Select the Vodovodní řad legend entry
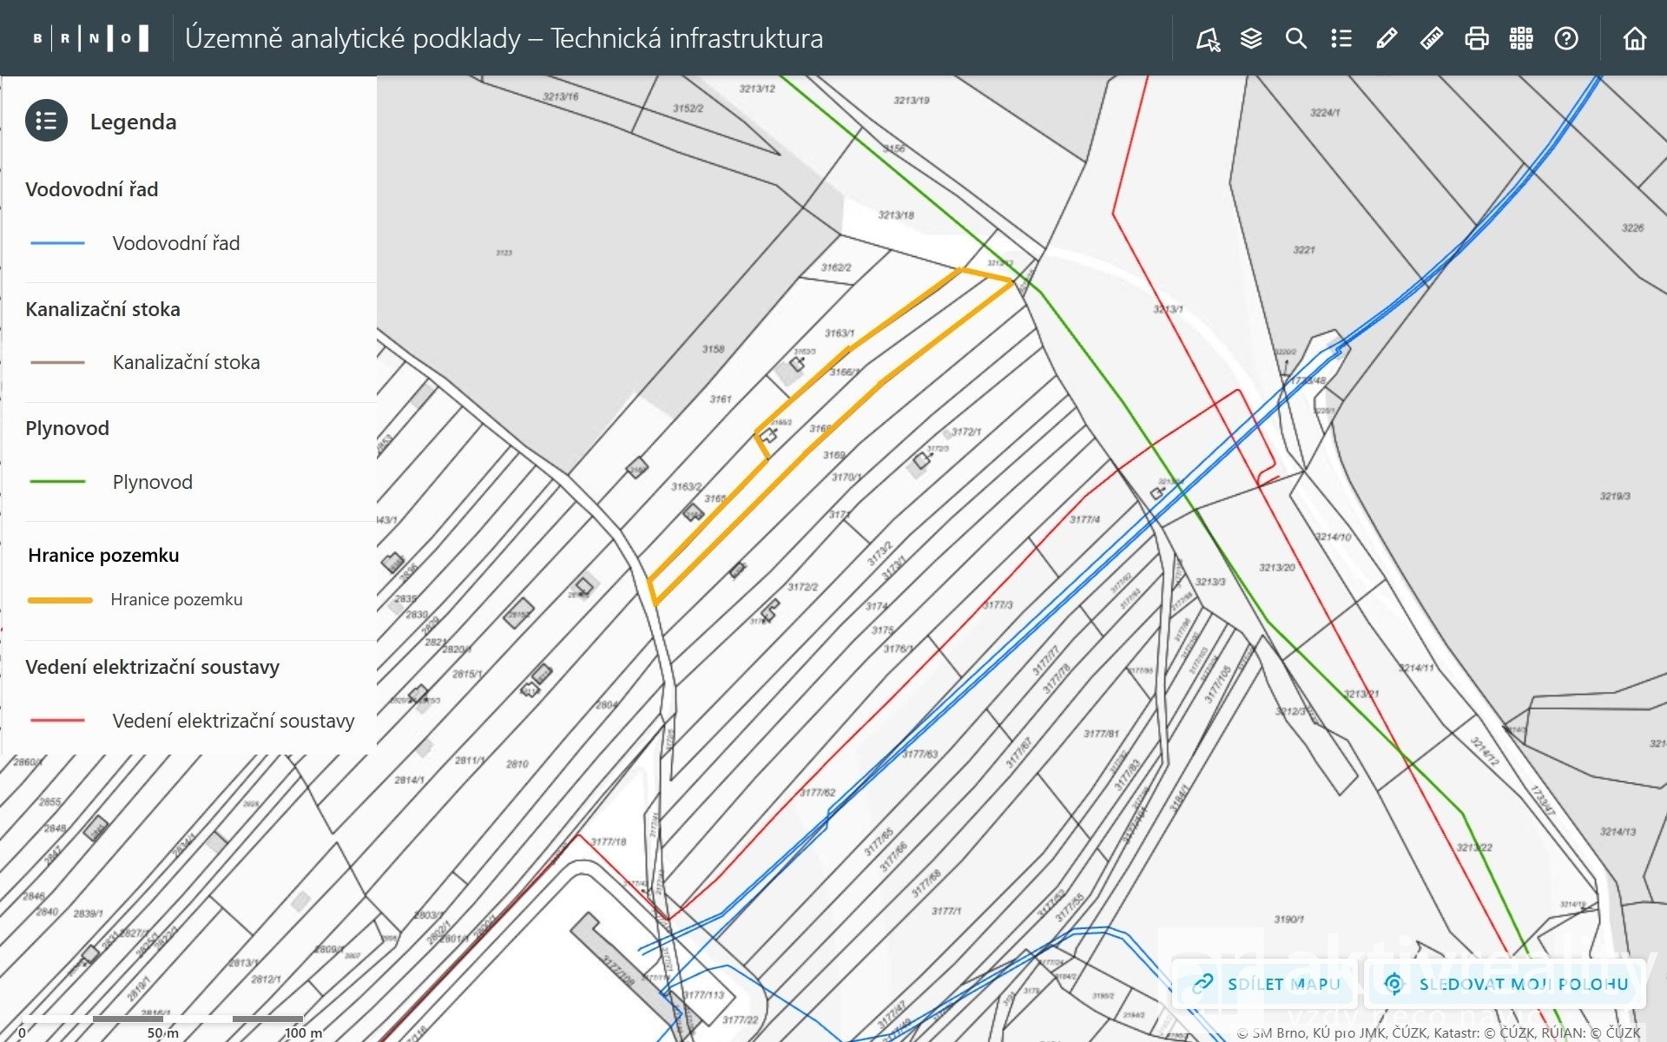 click(x=176, y=243)
